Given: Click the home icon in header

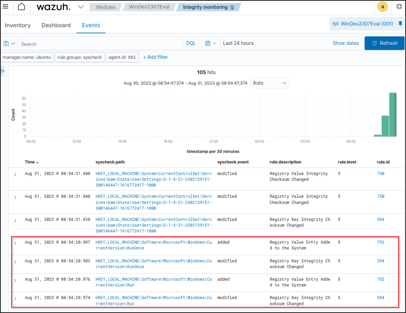Looking at the screenshot, I should tap(21, 7).
